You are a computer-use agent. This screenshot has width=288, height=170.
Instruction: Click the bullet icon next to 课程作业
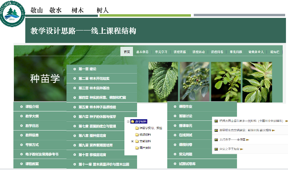pos(174,107)
